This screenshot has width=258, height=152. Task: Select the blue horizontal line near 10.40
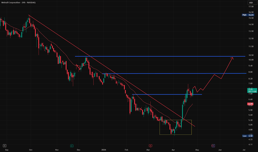(x=160, y=56)
